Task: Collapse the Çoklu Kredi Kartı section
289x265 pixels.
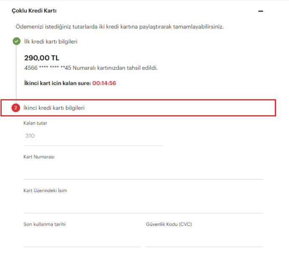Action: click(x=261, y=11)
